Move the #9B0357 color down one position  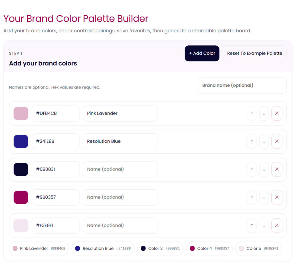[264, 197]
